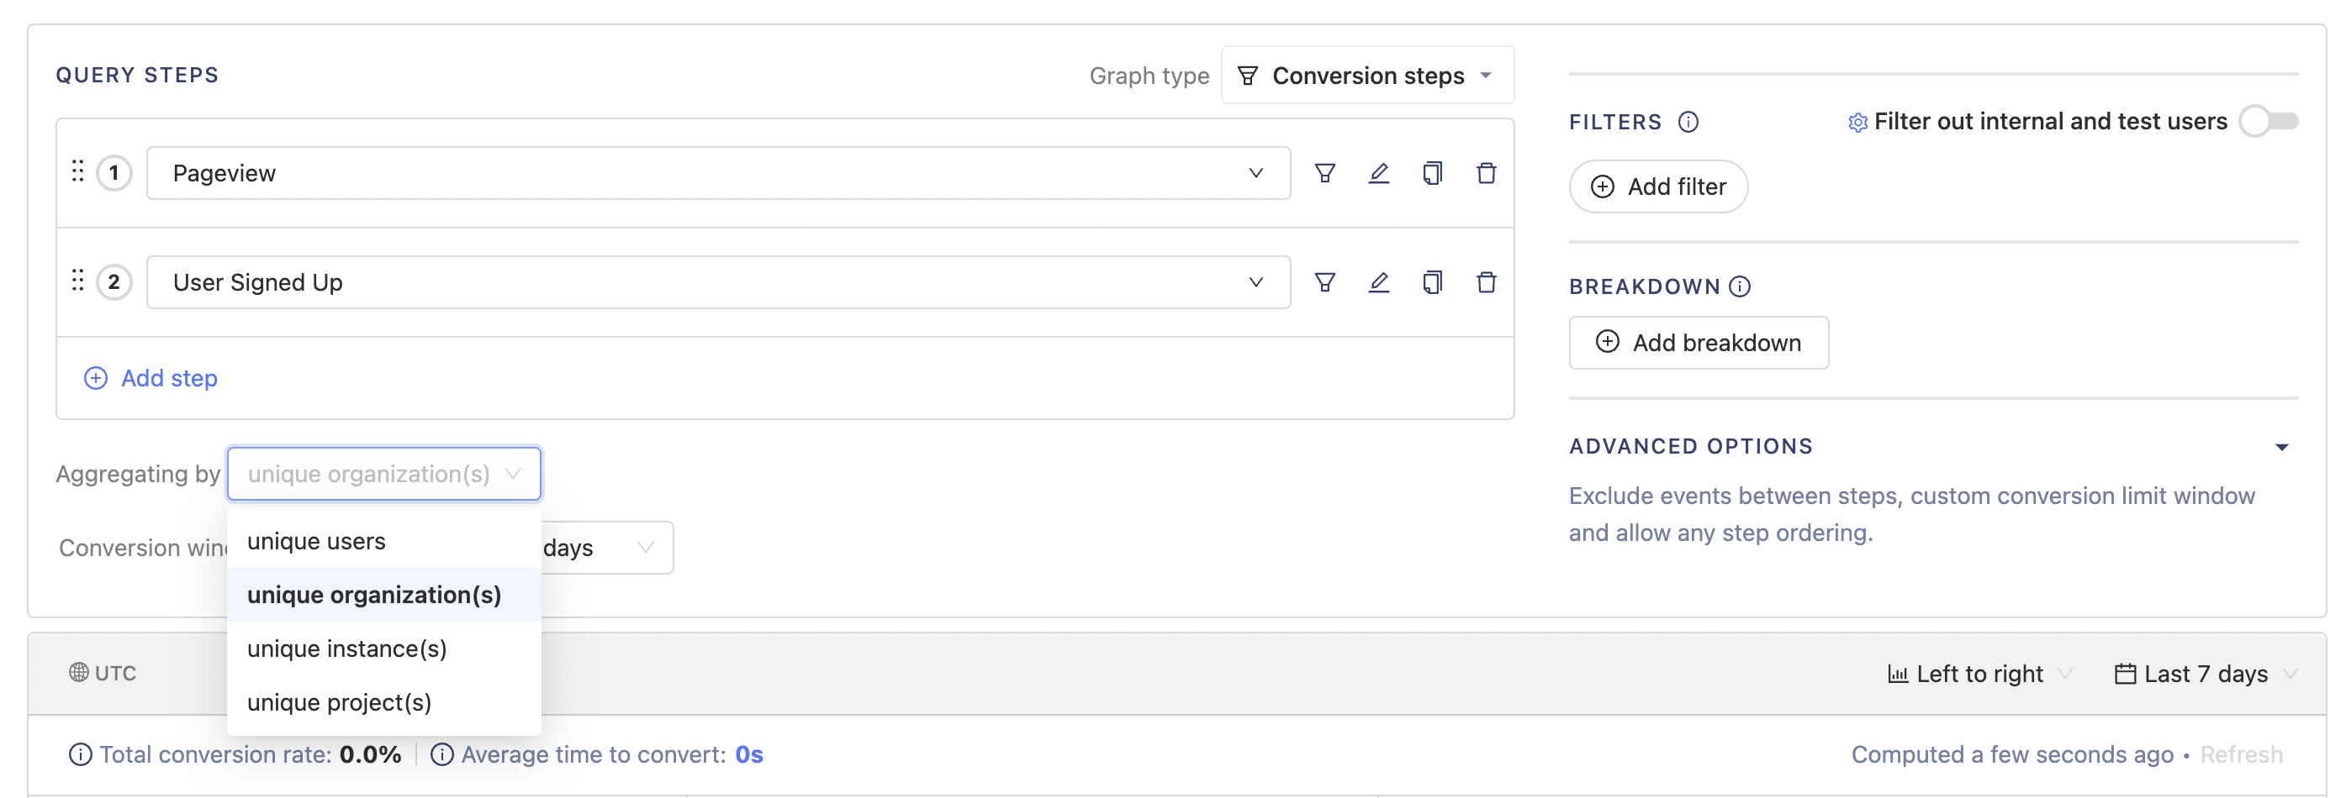Duplicate the Pageview step
The image size is (2346, 798).
pos(1433,172)
